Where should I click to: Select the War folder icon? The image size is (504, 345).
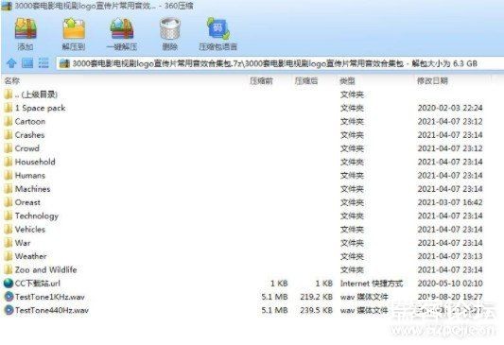(x=9, y=243)
